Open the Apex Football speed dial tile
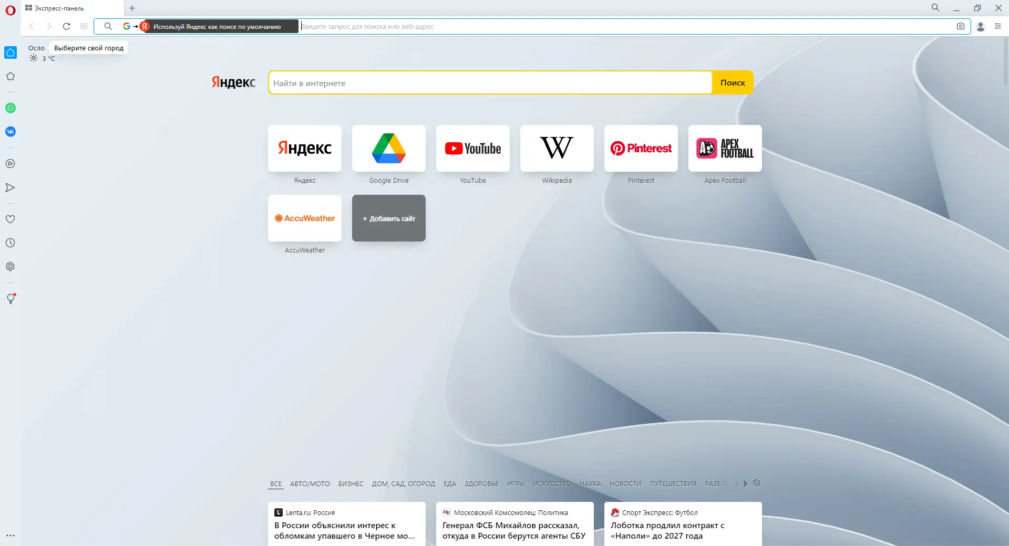 (725, 148)
